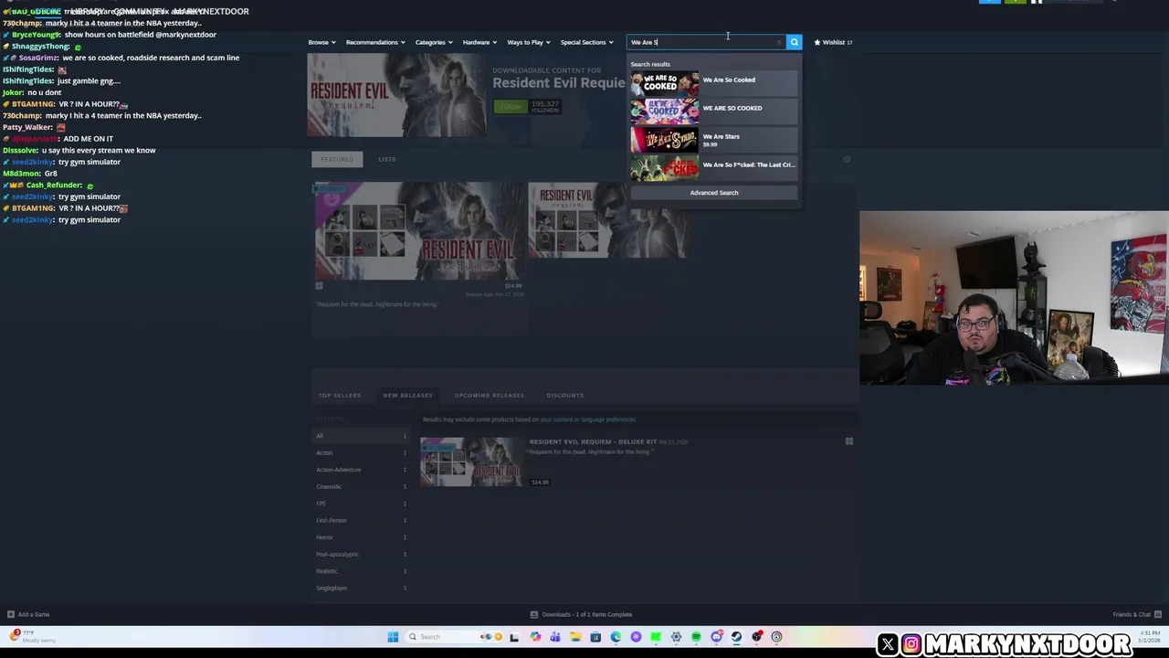This screenshot has height=658, width=1169.
Task: Open the Ways to Play dropdown
Action: click(x=529, y=42)
